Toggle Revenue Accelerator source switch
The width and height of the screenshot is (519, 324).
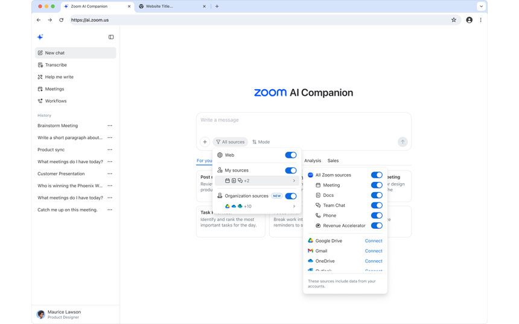tap(377, 226)
